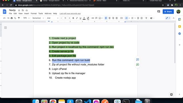The width and height of the screenshot is (183, 103).
Task: Set center text alignment
Action: 110,18
